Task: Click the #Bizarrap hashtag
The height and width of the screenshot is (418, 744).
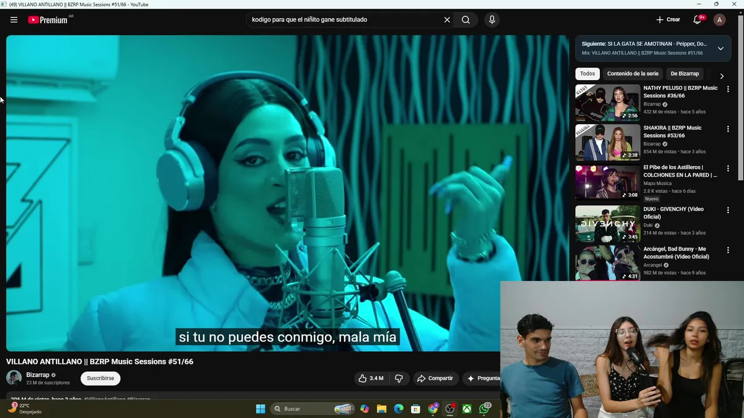Action: 138,399
